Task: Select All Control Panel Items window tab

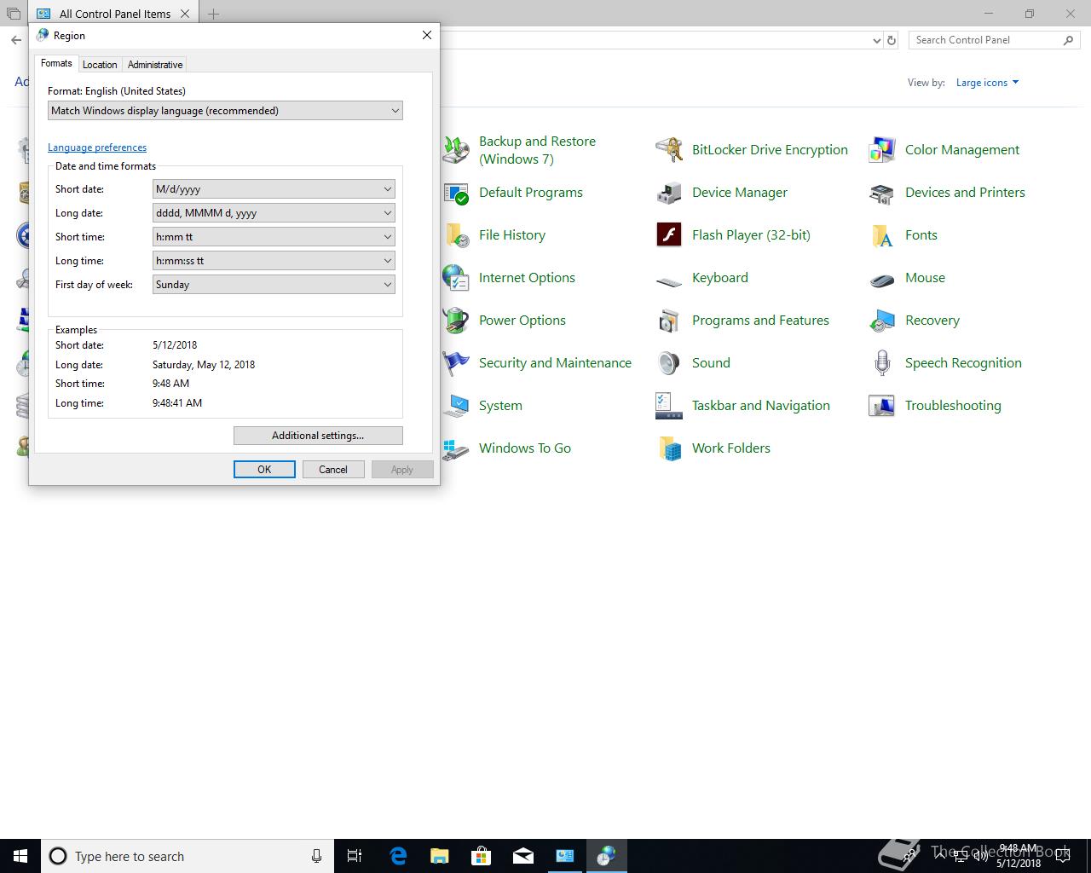Action: click(x=114, y=14)
